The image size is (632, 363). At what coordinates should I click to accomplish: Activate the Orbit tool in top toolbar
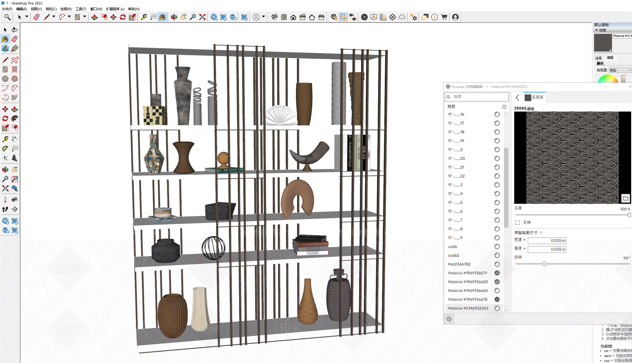pyautogui.click(x=174, y=17)
